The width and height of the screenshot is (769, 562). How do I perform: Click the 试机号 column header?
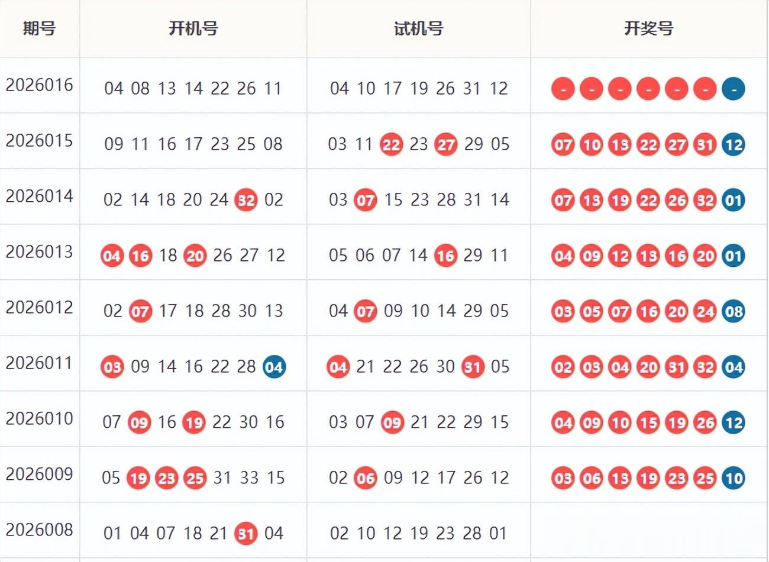pos(418,28)
